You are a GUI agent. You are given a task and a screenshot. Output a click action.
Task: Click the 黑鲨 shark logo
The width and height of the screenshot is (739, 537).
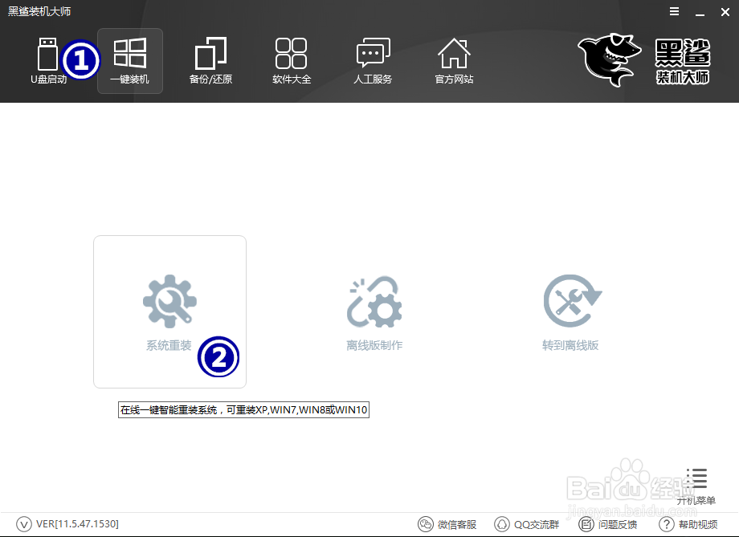(609, 60)
